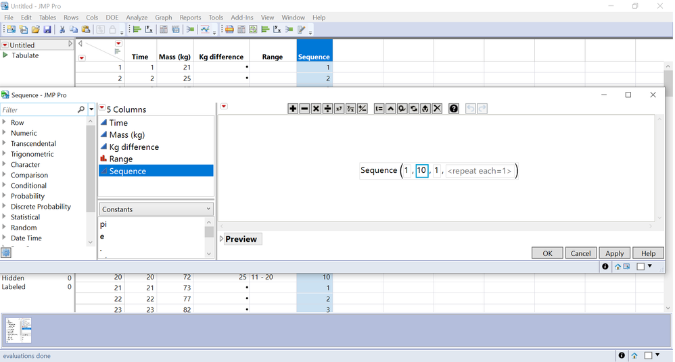Insert the addition operator in formula editor
The image size is (675, 362).
click(x=293, y=109)
